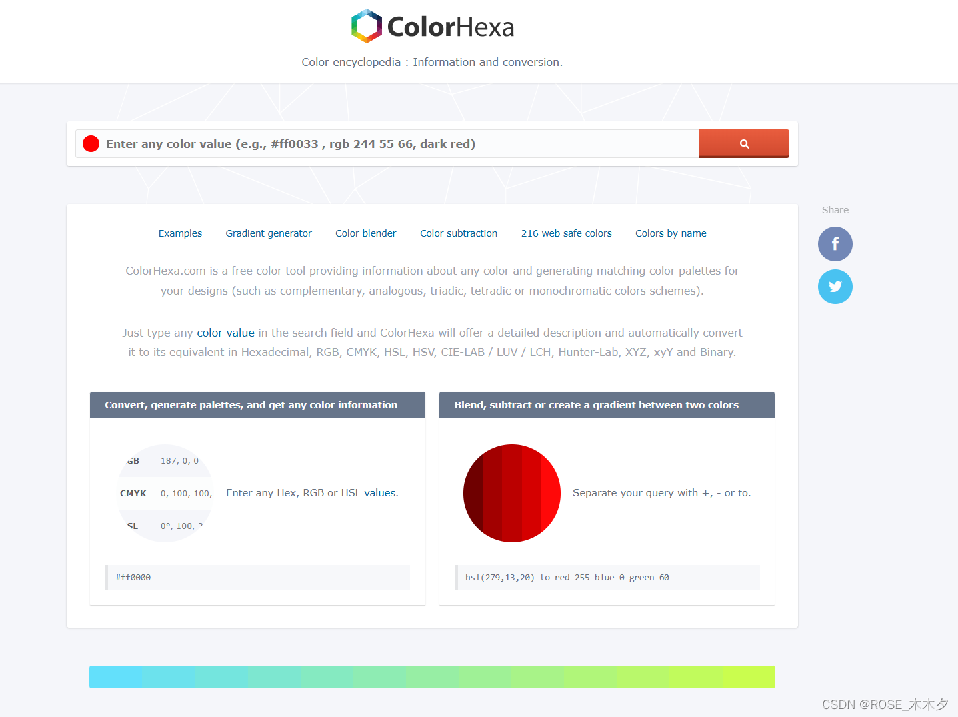Open 216 web safe colors page
Screen dimensions: 958x717
tap(567, 233)
